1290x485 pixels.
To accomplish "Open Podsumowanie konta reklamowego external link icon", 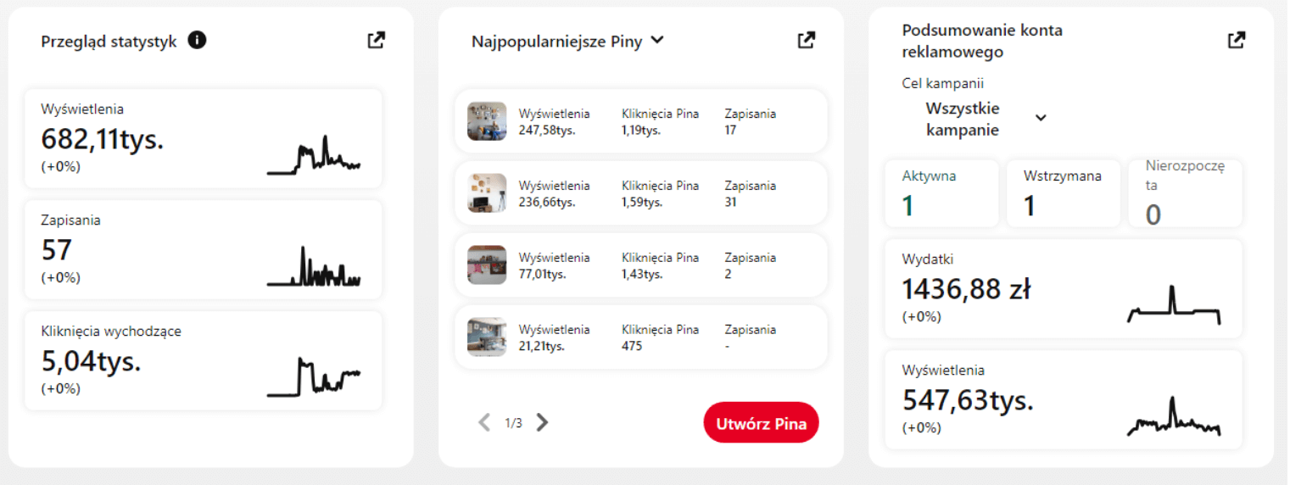I will 1237,40.
